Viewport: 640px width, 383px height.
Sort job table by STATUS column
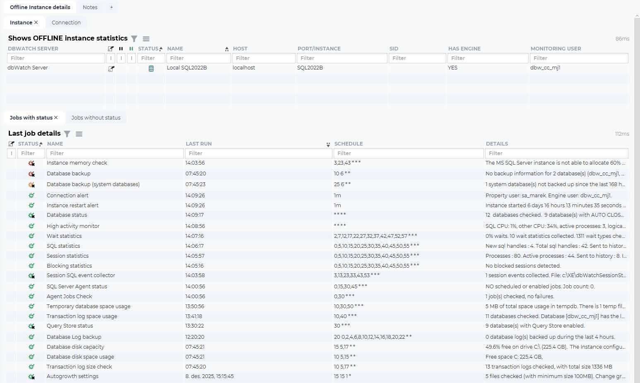(x=30, y=144)
